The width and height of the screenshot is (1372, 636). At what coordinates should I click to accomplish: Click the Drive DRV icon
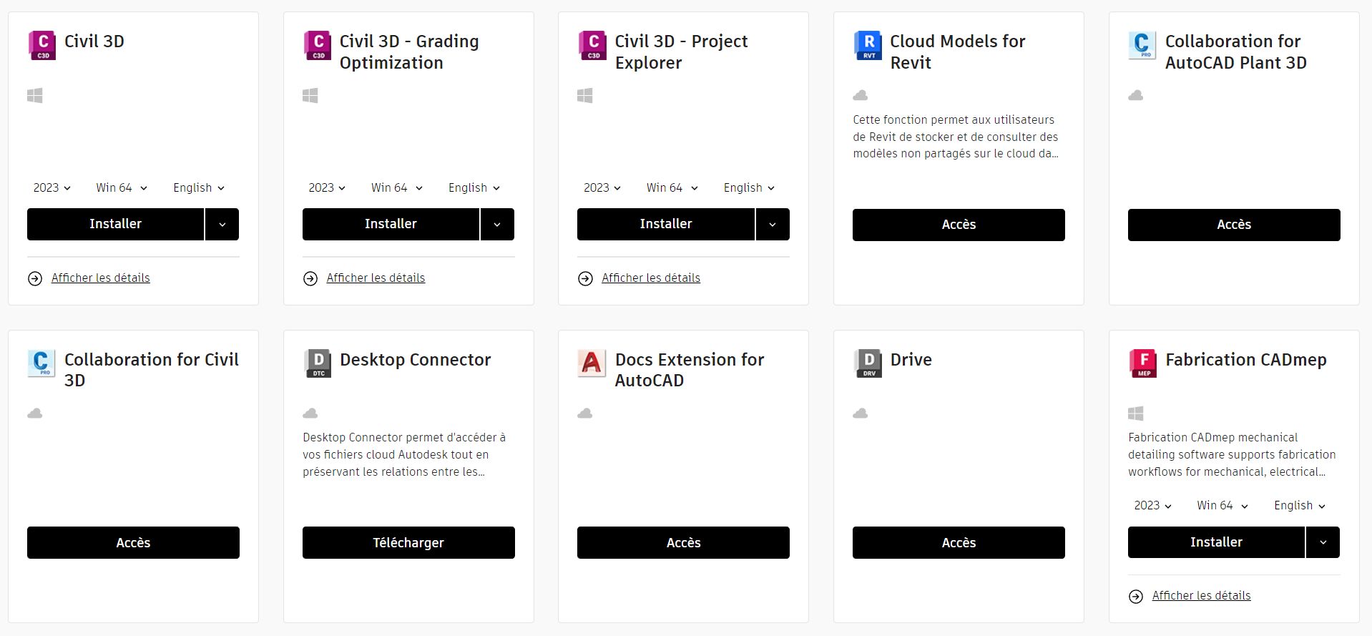click(x=867, y=363)
